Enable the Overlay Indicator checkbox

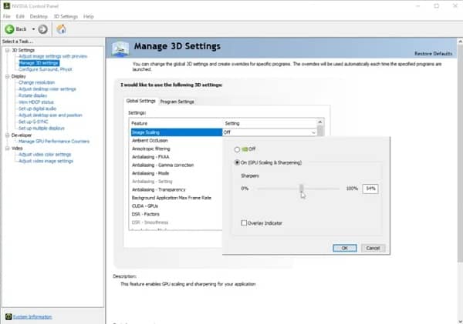pos(244,223)
